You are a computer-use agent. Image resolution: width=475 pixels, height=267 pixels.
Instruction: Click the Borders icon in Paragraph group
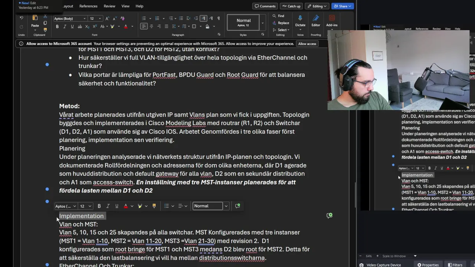point(194,26)
